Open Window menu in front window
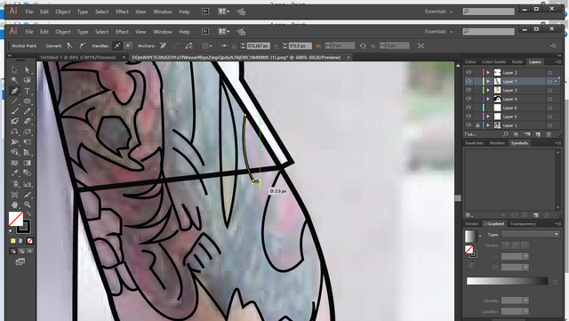Screen dimensions: 569x321 point(162,32)
